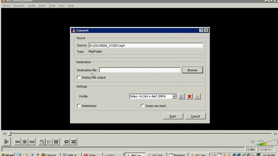
Task: Close the Convert dialog with X
Action: pyautogui.click(x=206, y=30)
